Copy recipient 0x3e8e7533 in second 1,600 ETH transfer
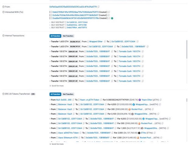Image resolution: width=190 pixels, height=145 pixels. pos(148,47)
